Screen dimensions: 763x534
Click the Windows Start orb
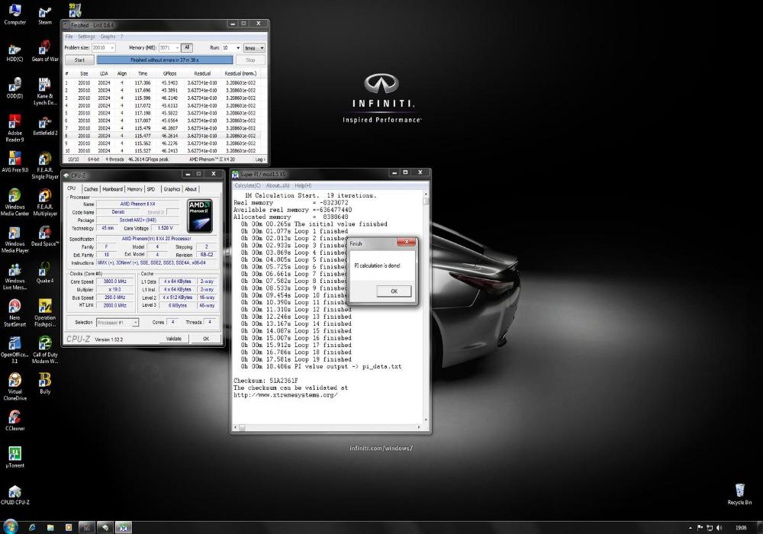[10, 526]
